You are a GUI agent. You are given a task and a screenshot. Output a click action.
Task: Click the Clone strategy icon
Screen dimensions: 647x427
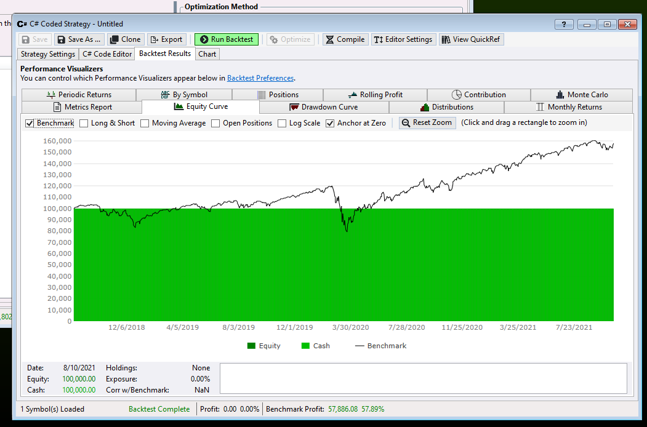pos(114,39)
